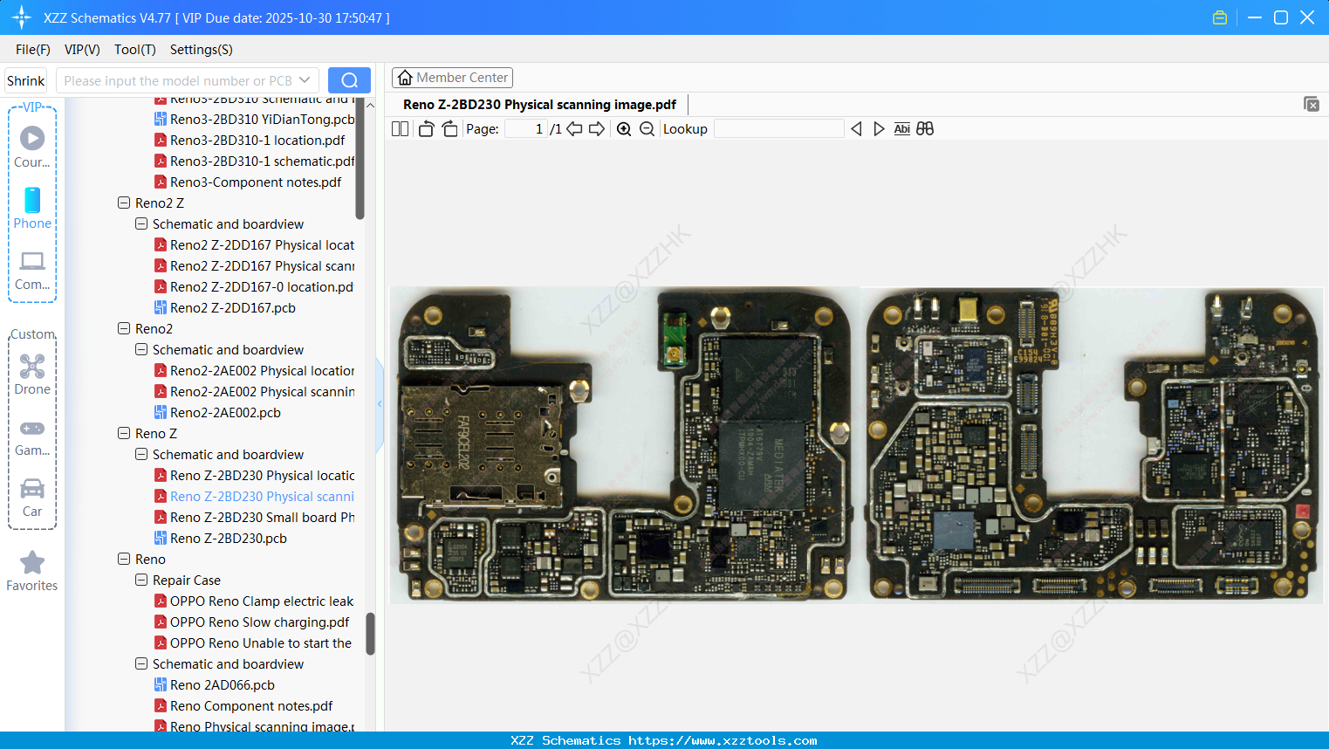Collapse the Reno Z tree node
This screenshot has width=1329, height=749.
coord(124,433)
